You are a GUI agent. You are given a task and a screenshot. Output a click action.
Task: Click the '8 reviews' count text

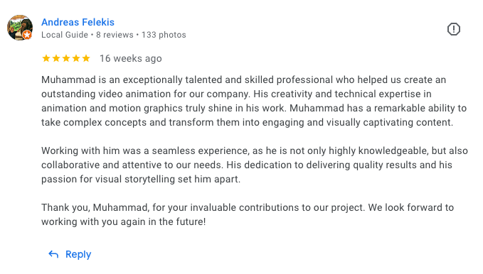pyautogui.click(x=115, y=35)
